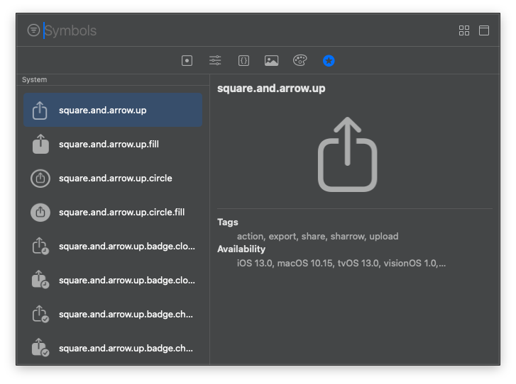Viewport: 516px width, 384px height.
Task: Select the outlined share icon with clock badge
Action: 40,246
